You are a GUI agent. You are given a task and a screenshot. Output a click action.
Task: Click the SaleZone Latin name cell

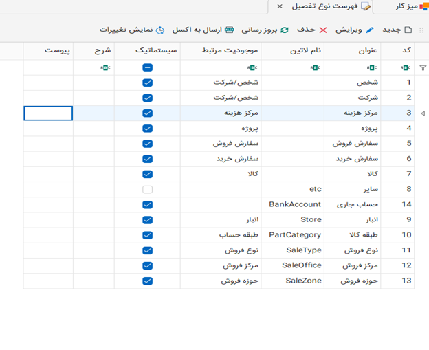pos(293,281)
